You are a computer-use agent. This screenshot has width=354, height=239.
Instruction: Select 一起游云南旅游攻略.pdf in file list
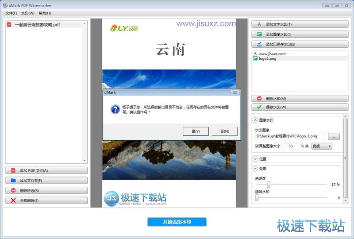point(44,25)
